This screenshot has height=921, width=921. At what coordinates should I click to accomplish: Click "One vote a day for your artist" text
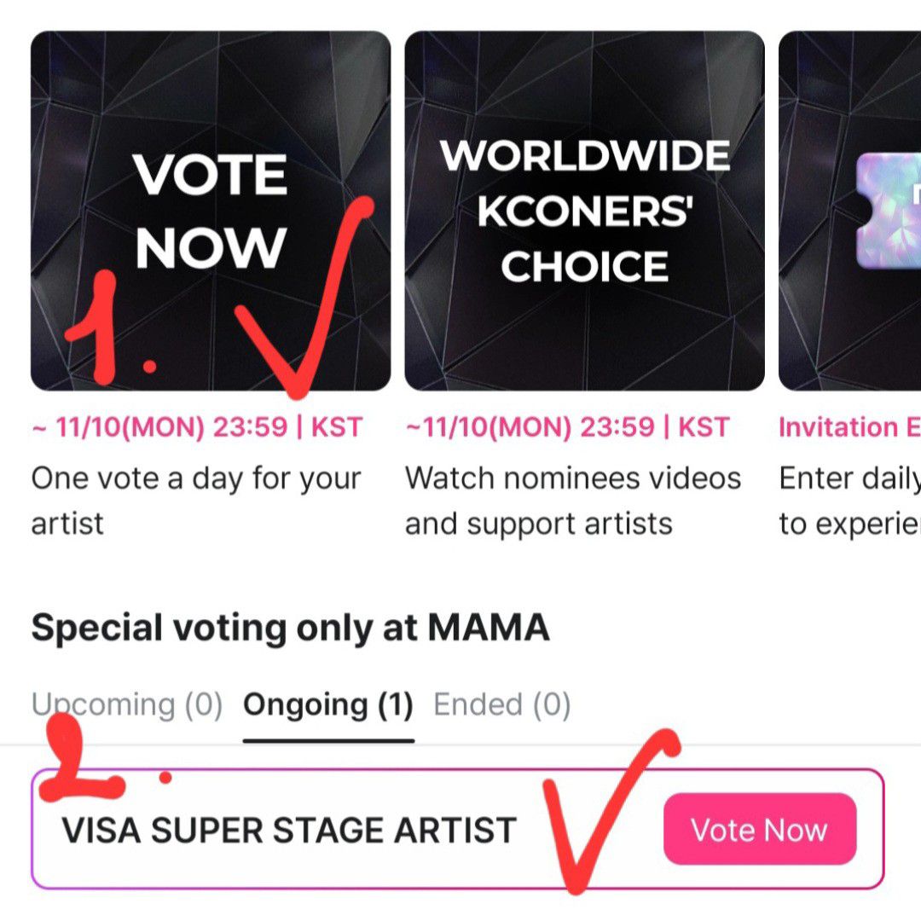[196, 501]
